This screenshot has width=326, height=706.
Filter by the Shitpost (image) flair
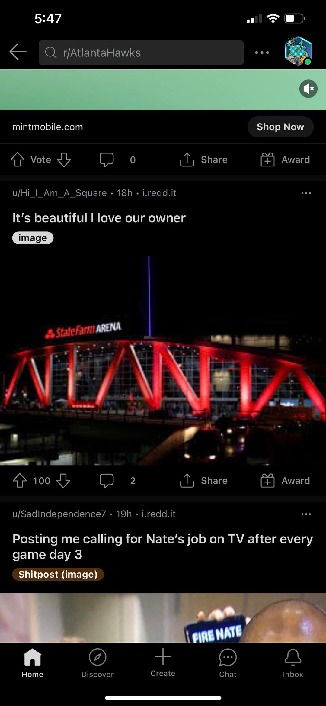(58, 574)
